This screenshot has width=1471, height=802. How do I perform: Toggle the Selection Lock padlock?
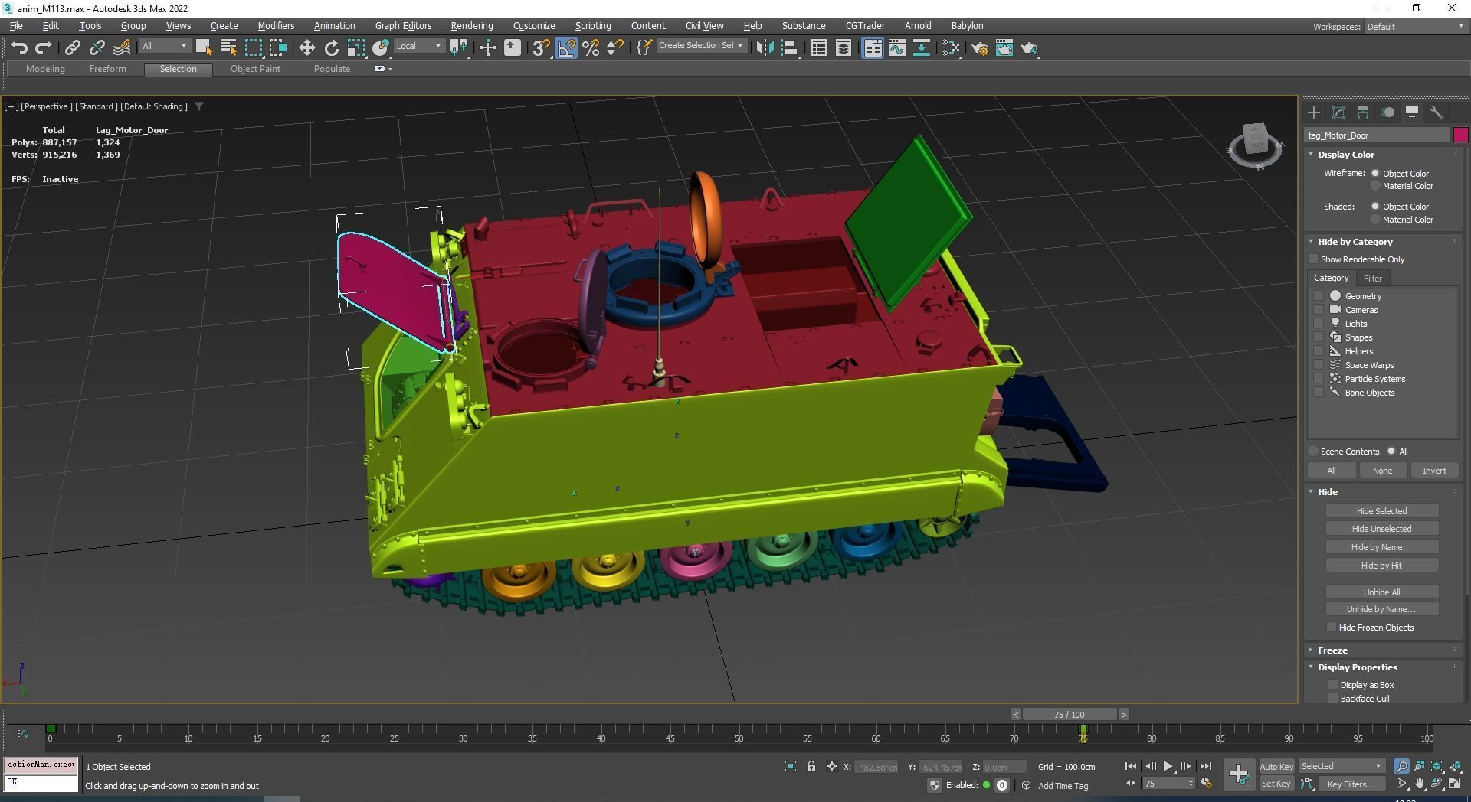pyautogui.click(x=811, y=766)
